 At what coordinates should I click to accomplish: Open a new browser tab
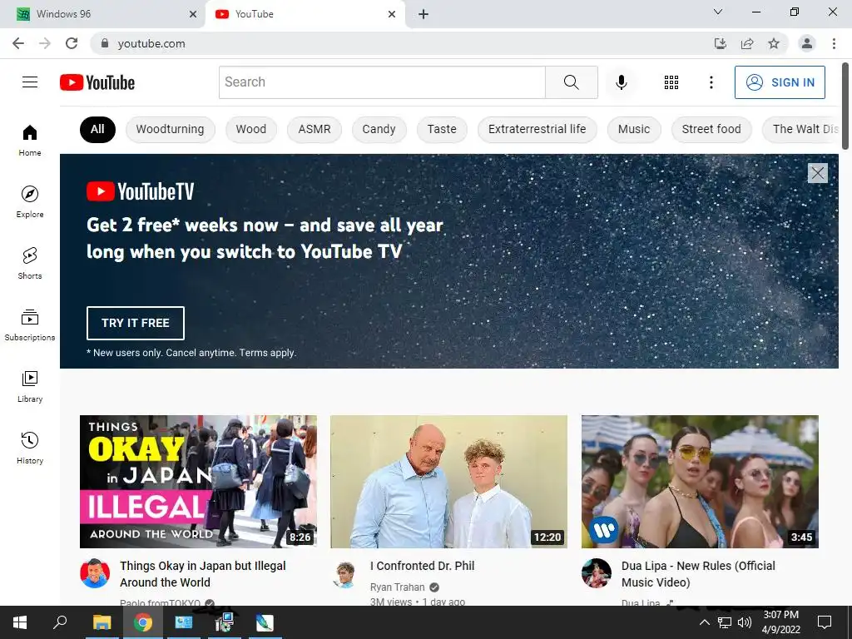[424, 14]
